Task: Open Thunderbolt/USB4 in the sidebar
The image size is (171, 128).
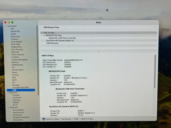Action: coord(21,87)
